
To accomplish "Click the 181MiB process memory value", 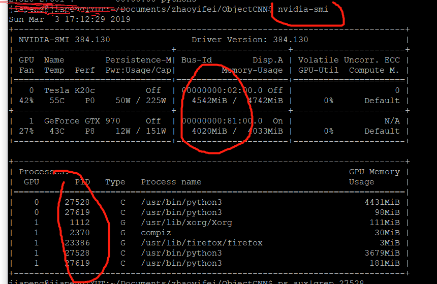I will (385, 263).
